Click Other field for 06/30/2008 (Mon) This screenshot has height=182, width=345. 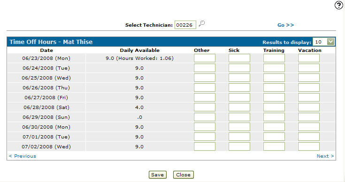(x=205, y=127)
